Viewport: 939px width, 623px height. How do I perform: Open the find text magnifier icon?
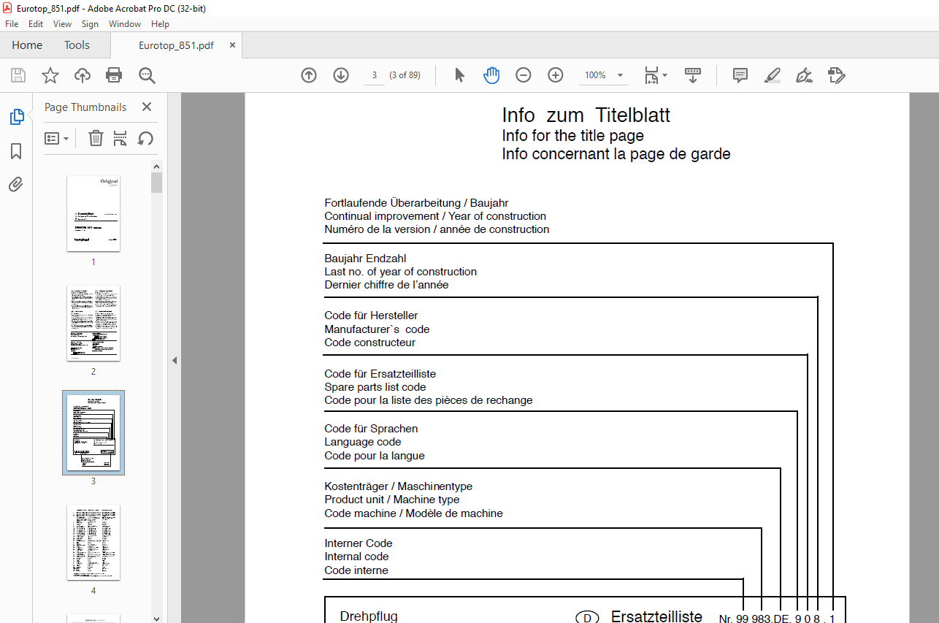[147, 75]
